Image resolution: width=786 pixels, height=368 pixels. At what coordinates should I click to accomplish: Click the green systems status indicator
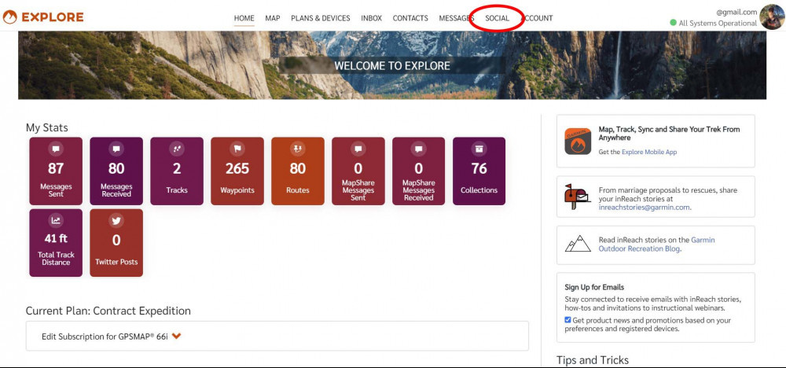(674, 23)
